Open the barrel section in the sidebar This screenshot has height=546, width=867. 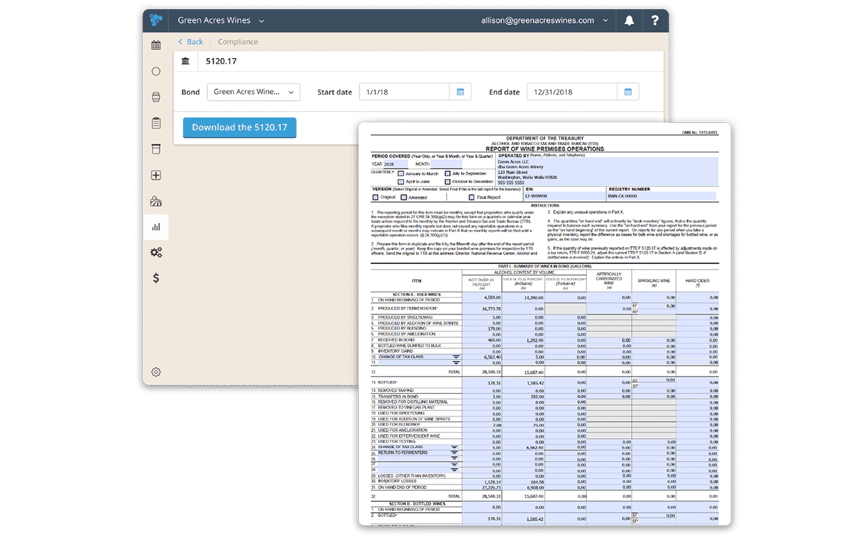(x=156, y=97)
